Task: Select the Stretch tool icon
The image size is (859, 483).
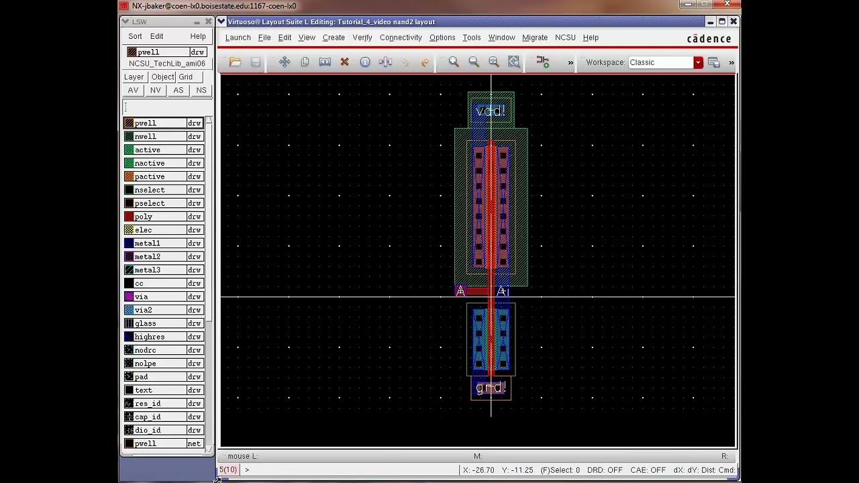Action: point(325,62)
